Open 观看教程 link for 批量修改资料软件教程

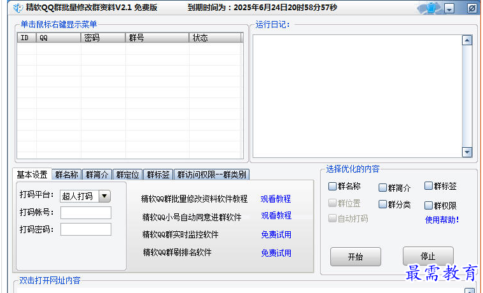point(276,199)
